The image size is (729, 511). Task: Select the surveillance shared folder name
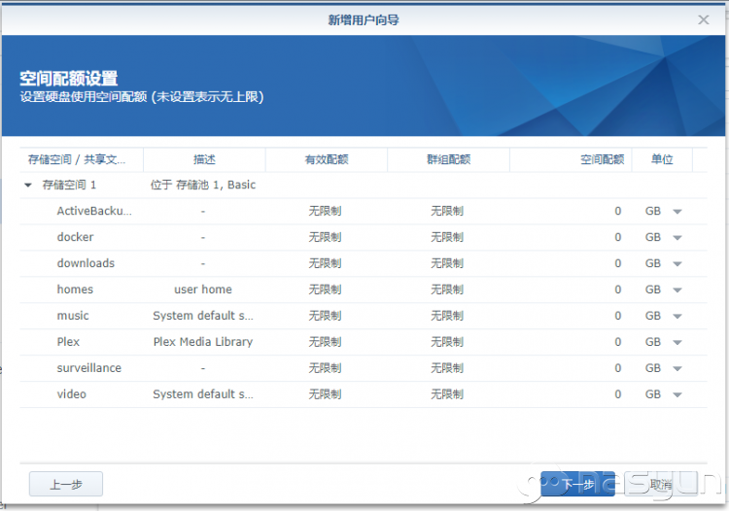pos(88,368)
